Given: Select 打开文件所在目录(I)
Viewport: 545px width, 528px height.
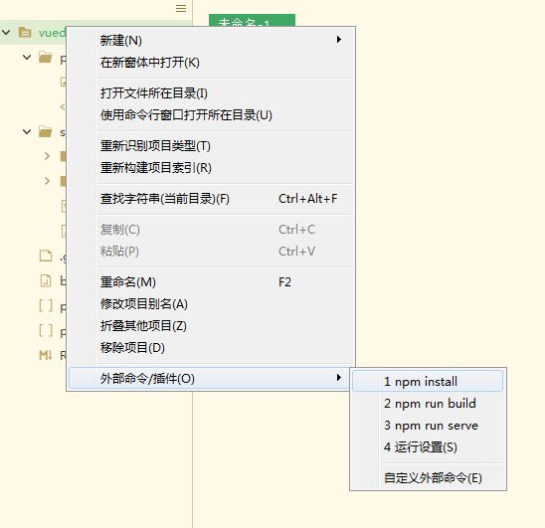Looking at the screenshot, I should coord(211,93).
